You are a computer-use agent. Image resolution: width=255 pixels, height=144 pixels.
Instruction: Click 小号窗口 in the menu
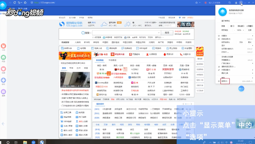point(250,26)
